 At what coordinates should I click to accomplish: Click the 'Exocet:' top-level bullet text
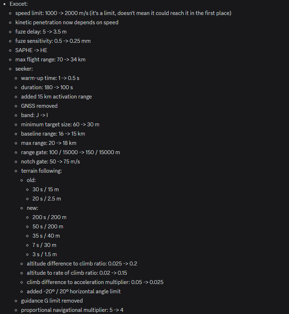19,4
